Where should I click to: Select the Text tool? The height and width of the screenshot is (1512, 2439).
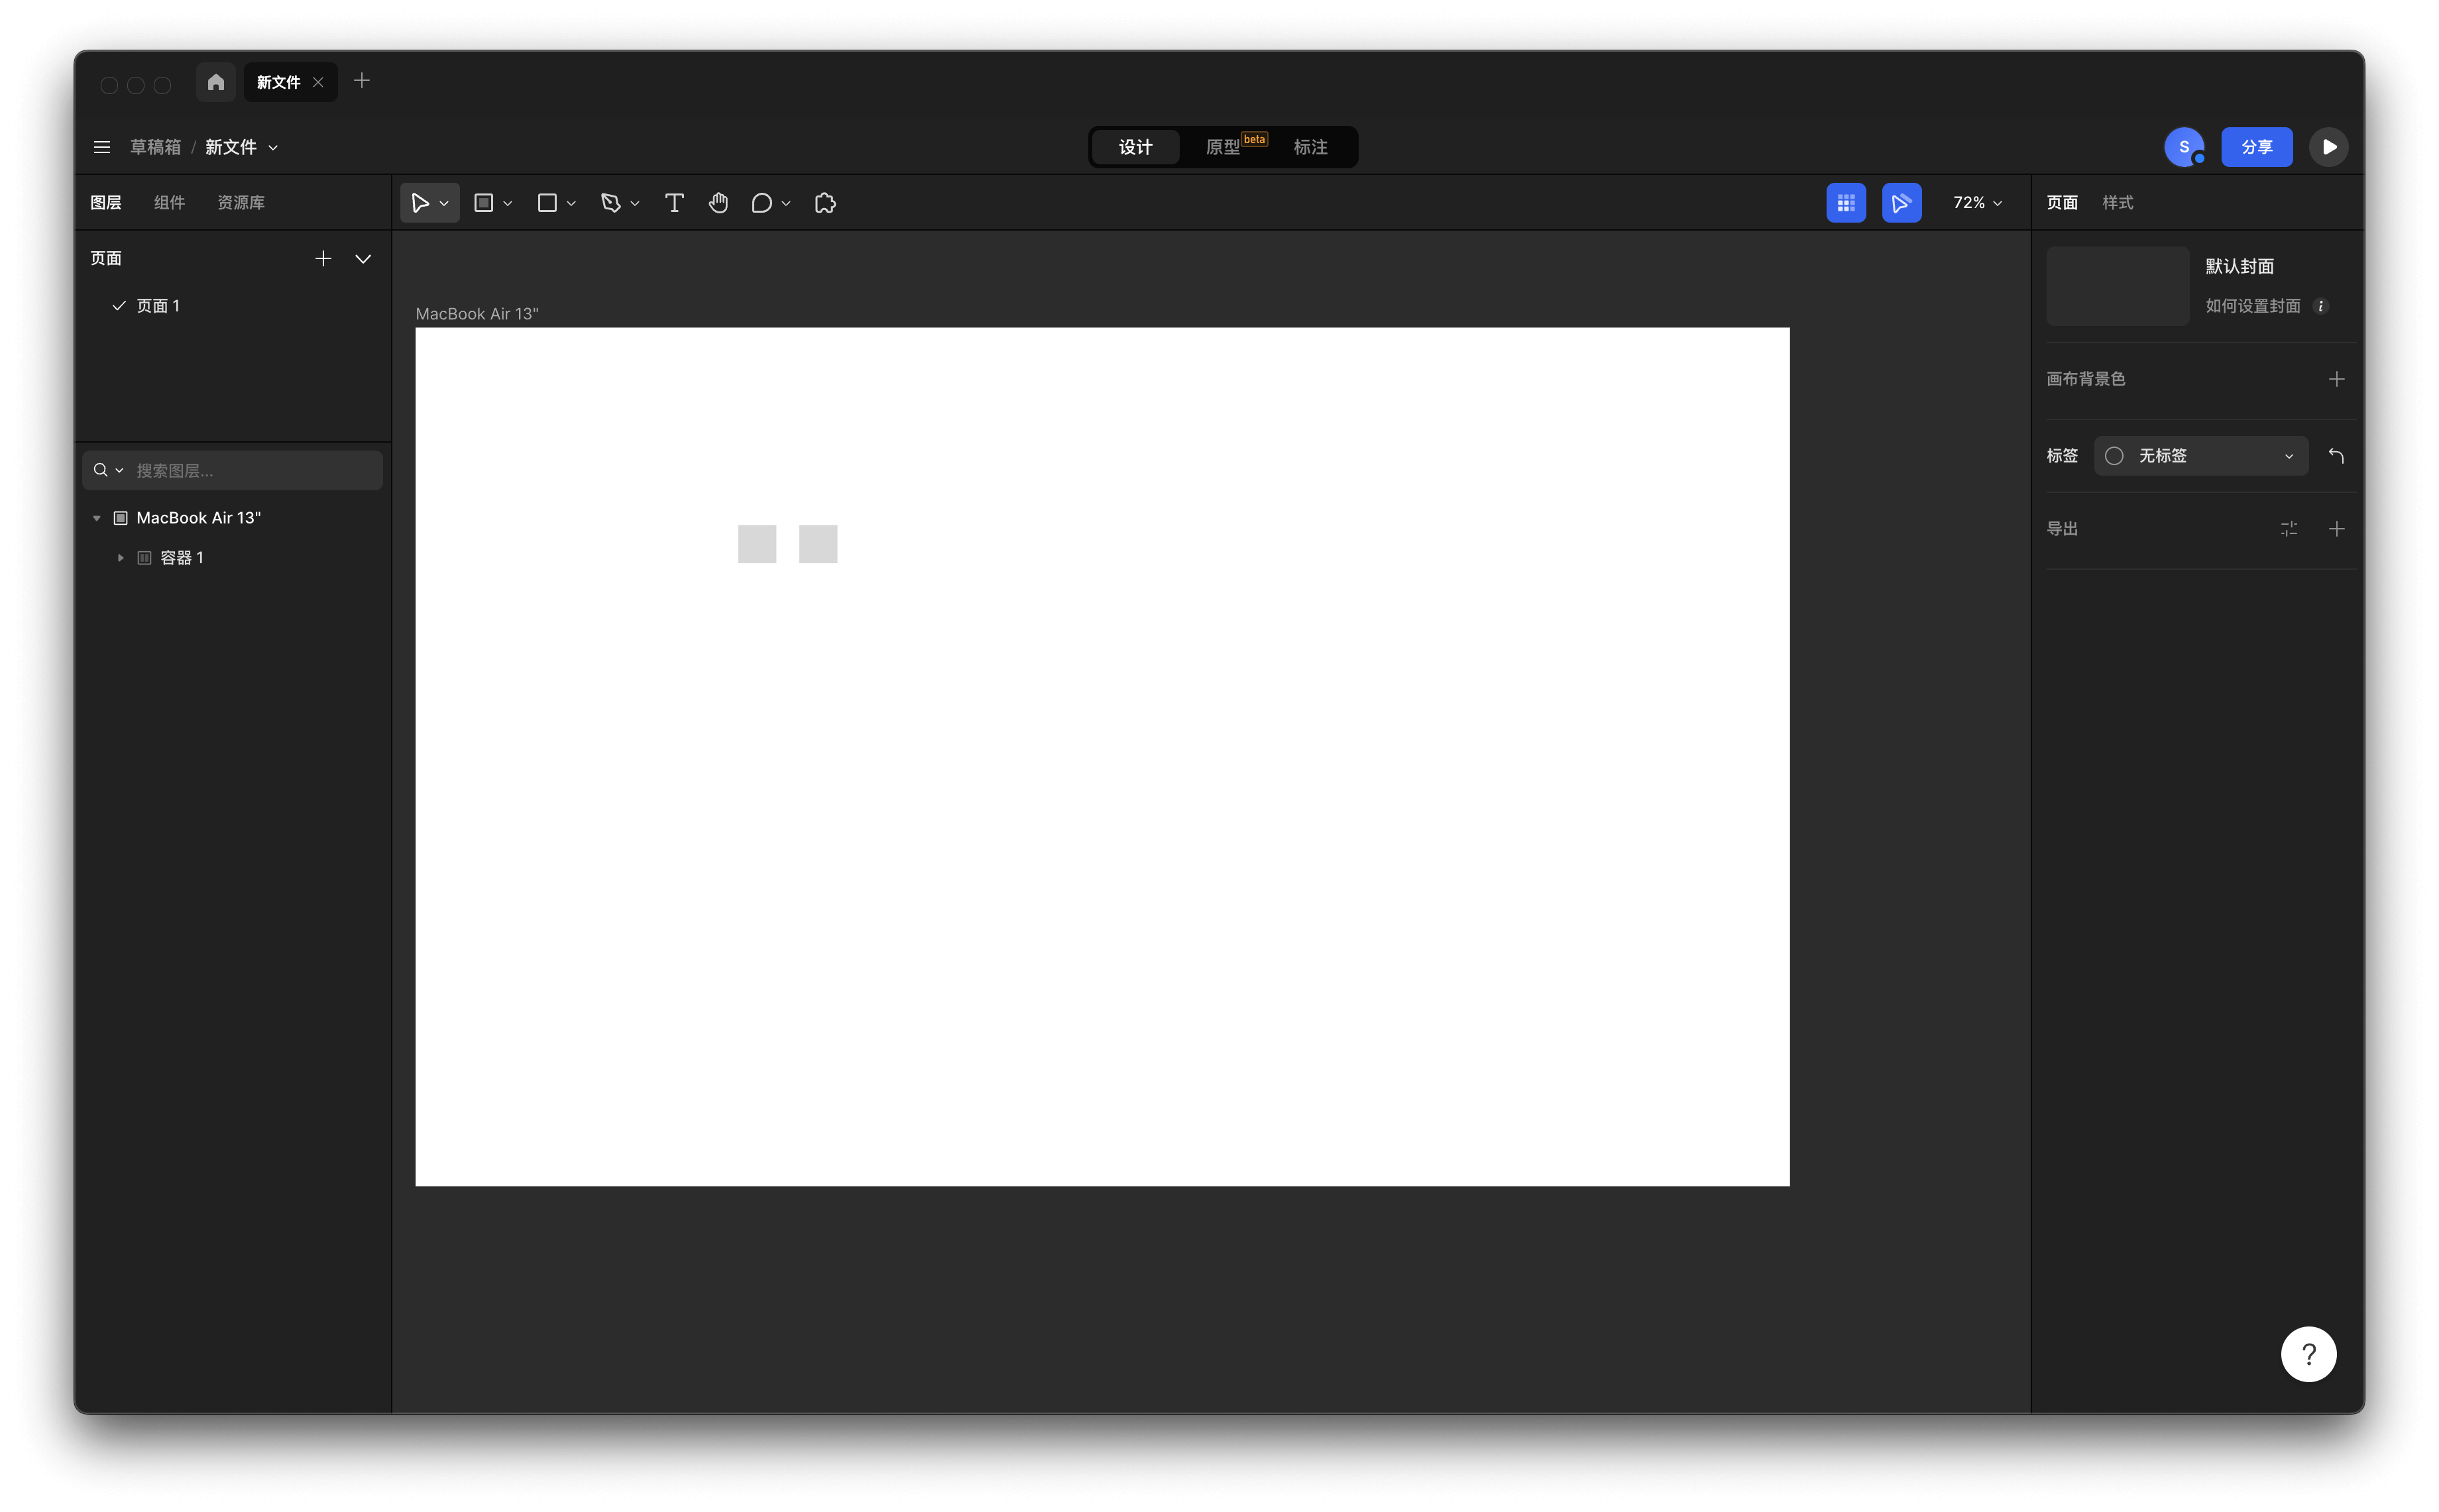click(674, 203)
